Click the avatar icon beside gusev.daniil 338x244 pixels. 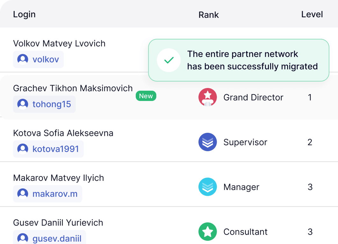click(x=23, y=238)
